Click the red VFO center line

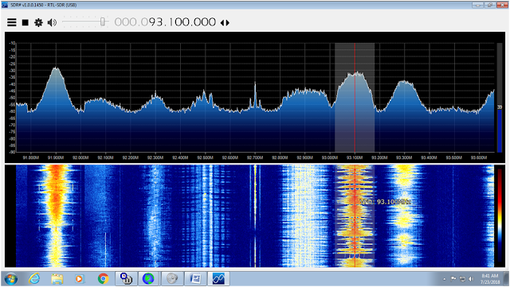click(x=355, y=98)
